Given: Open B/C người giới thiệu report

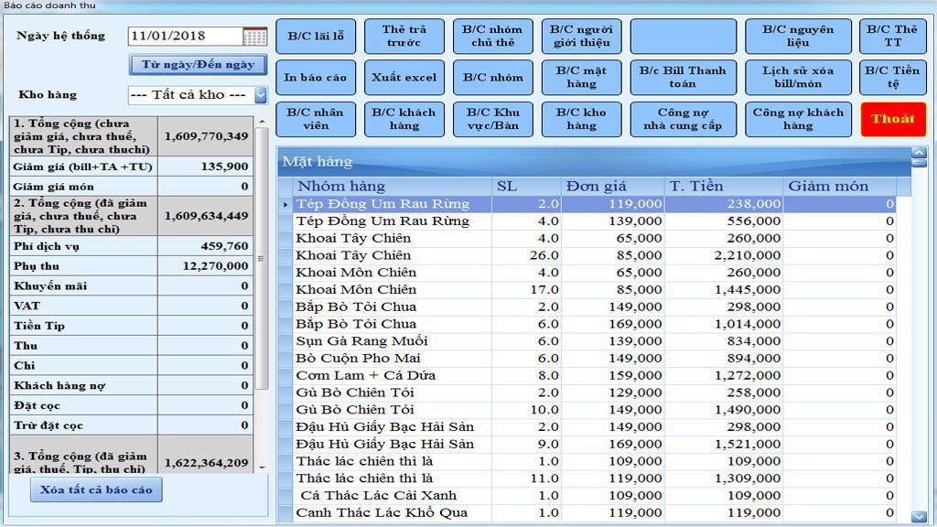Looking at the screenshot, I should [581, 37].
